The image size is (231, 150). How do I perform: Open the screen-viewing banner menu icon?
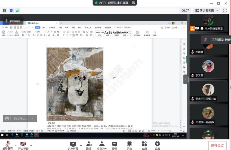tap(133, 3)
